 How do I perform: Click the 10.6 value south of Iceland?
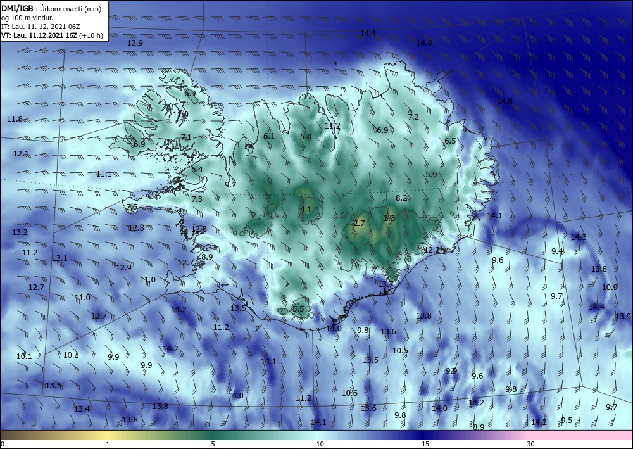point(349,393)
